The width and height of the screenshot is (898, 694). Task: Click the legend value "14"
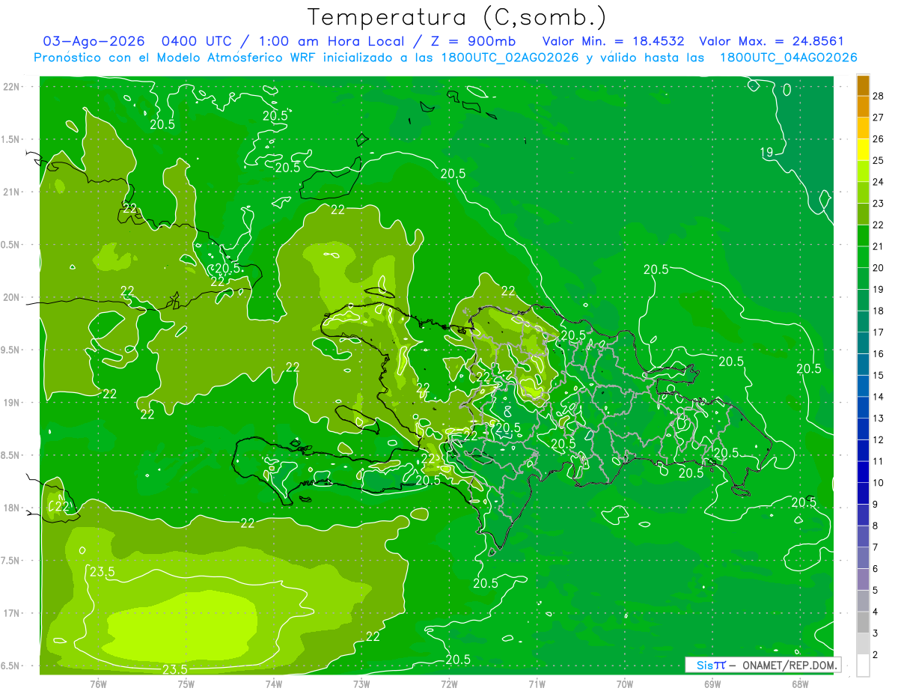click(879, 397)
